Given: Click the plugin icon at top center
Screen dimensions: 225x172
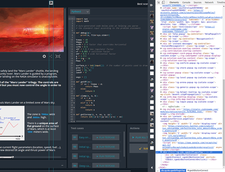Looking at the screenshot, I should click(x=51, y=3).
